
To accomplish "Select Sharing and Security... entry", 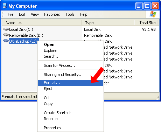I will pos(70,75).
